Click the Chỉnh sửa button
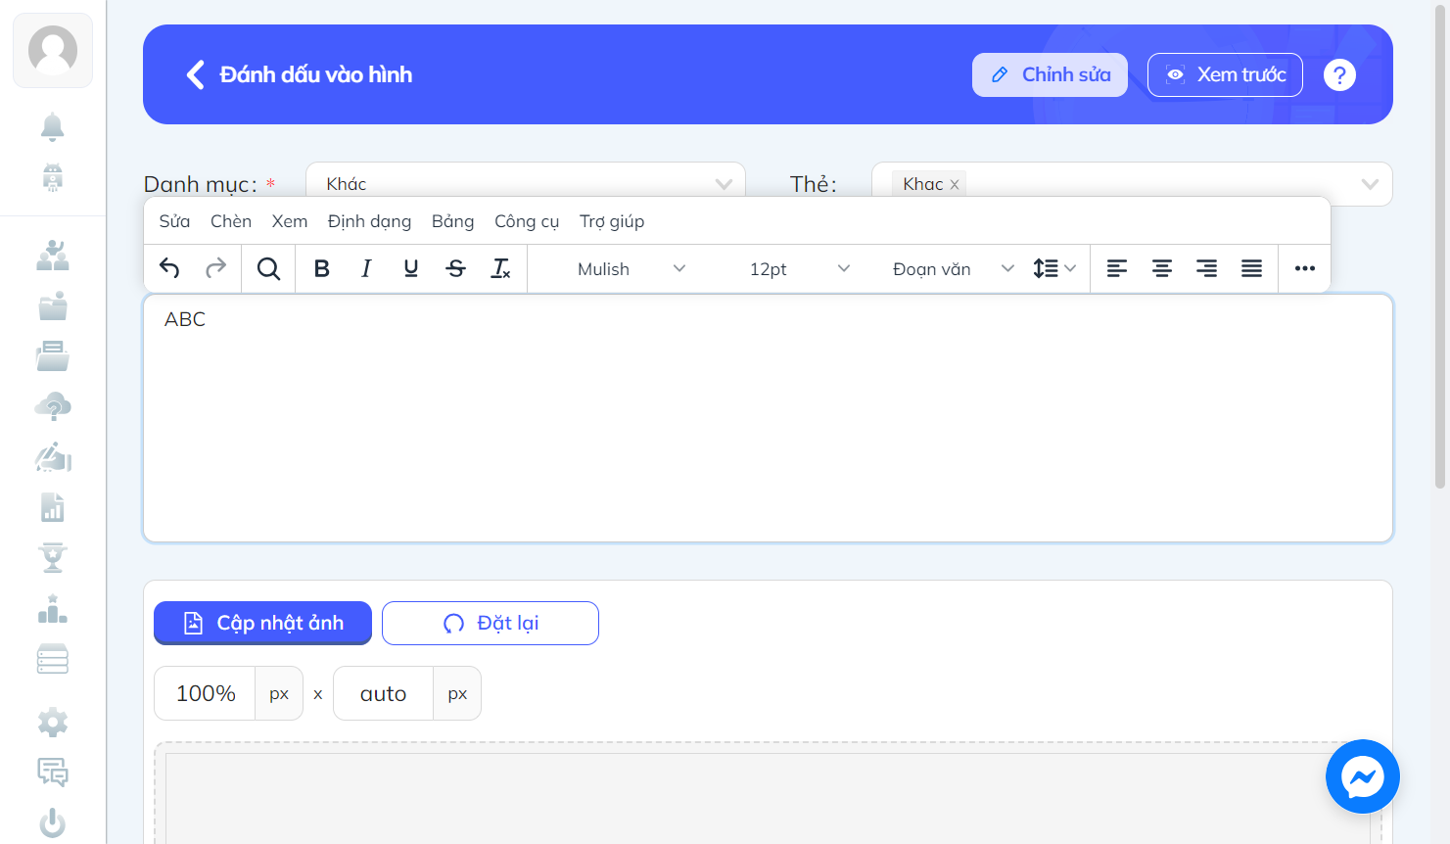Viewport: 1450px width, 844px height. coord(1050,74)
